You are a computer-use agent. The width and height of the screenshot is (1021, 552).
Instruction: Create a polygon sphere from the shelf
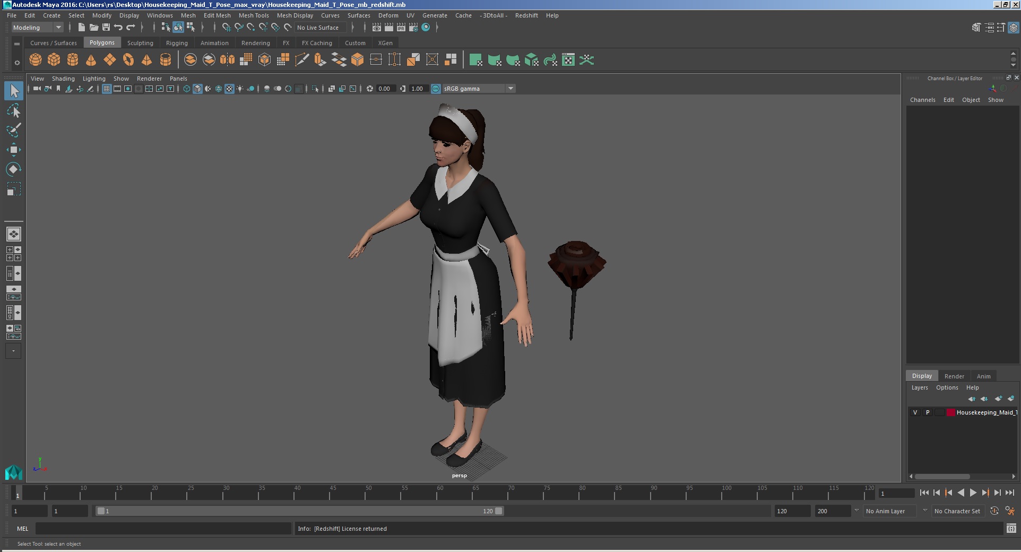(36, 60)
